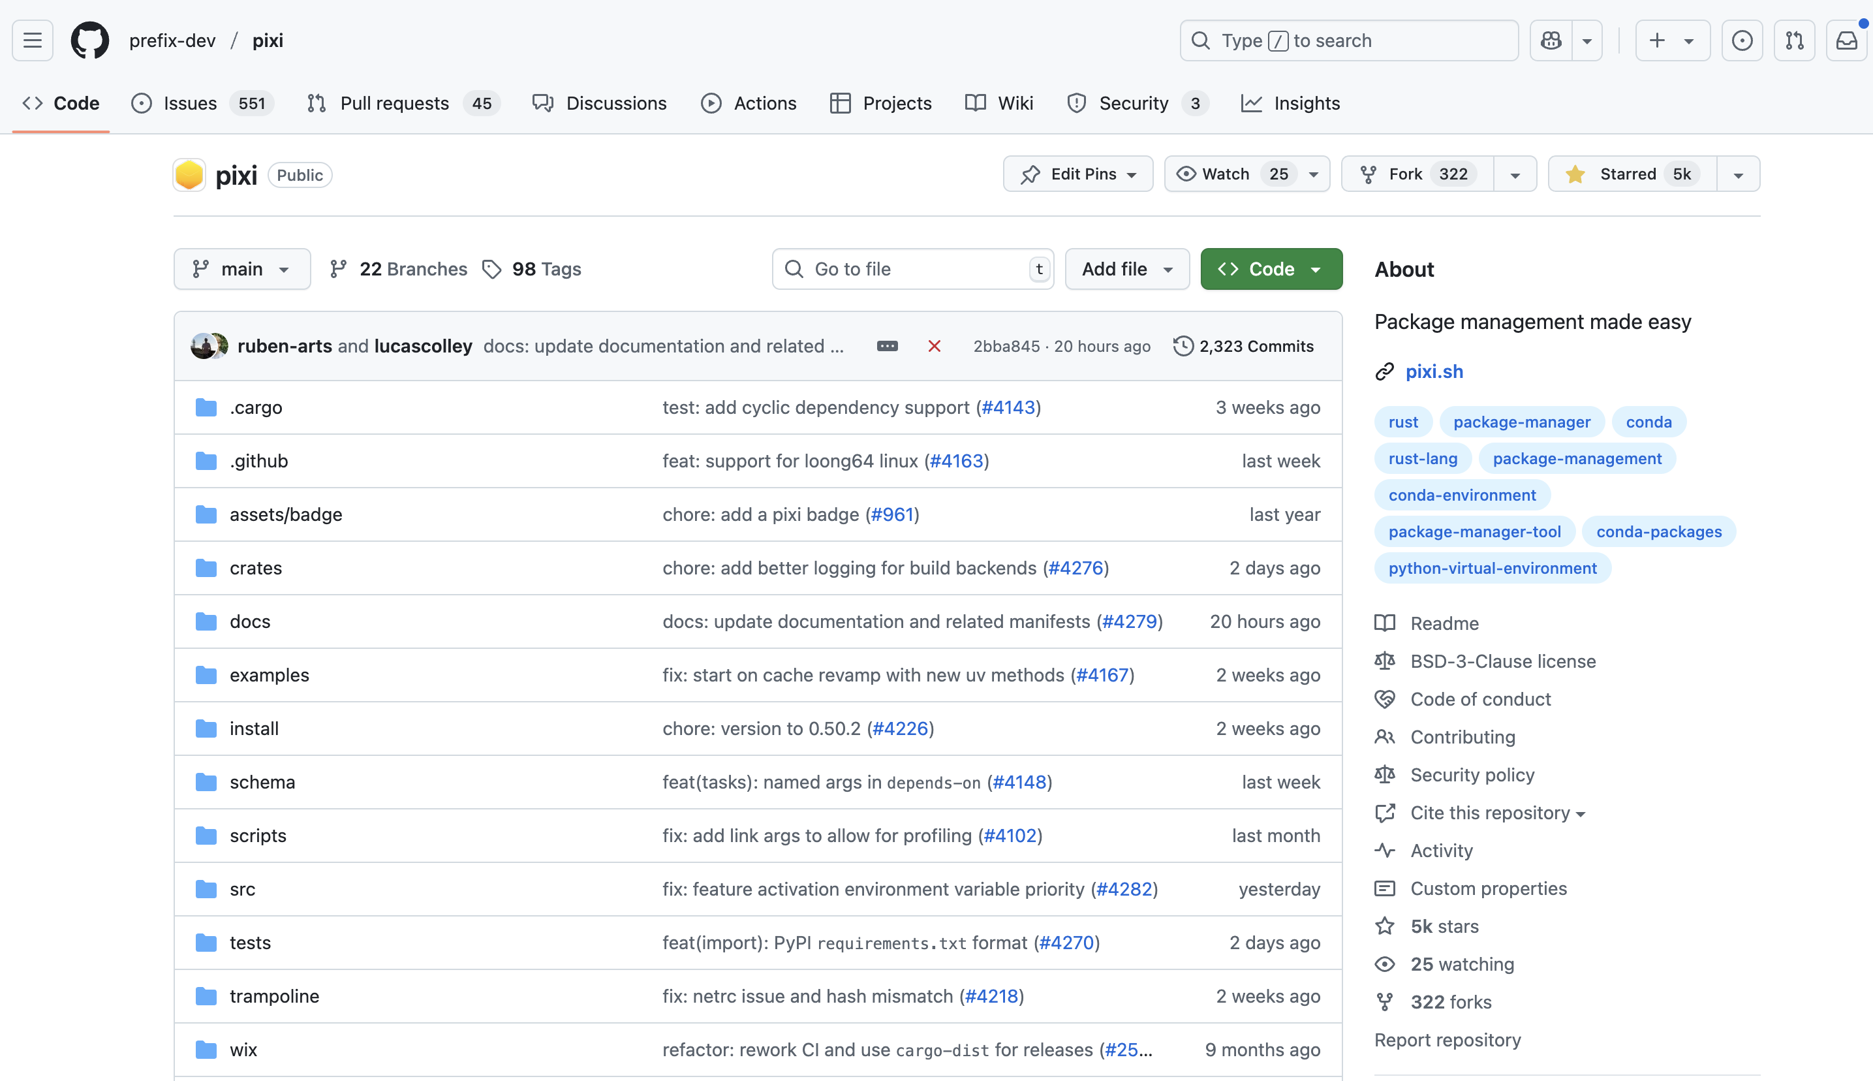
Task: Click the Go to file search field
Action: tap(913, 269)
